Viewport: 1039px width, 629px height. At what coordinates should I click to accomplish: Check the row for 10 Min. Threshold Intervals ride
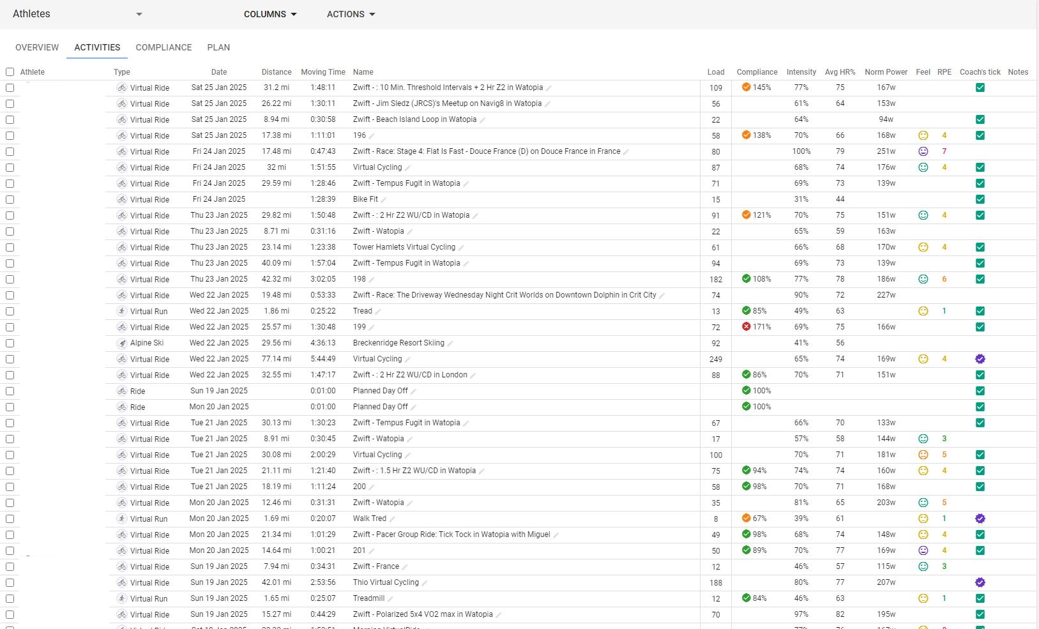coord(10,87)
